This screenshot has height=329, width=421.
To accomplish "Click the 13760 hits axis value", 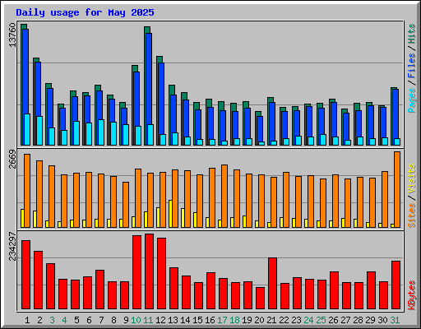I will click(12, 35).
